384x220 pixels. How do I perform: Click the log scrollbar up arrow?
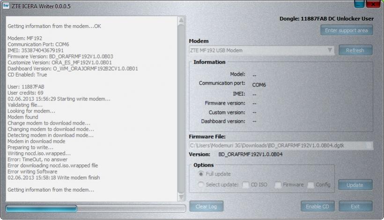pyautogui.click(x=181, y=20)
